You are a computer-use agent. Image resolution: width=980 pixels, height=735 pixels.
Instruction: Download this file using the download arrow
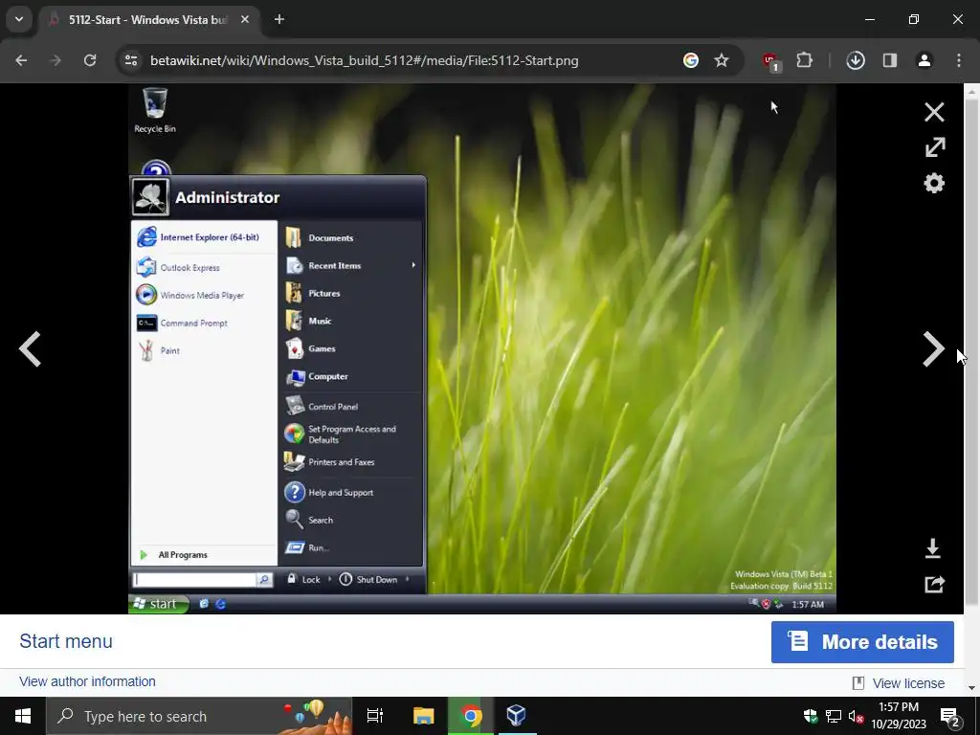tap(932, 548)
